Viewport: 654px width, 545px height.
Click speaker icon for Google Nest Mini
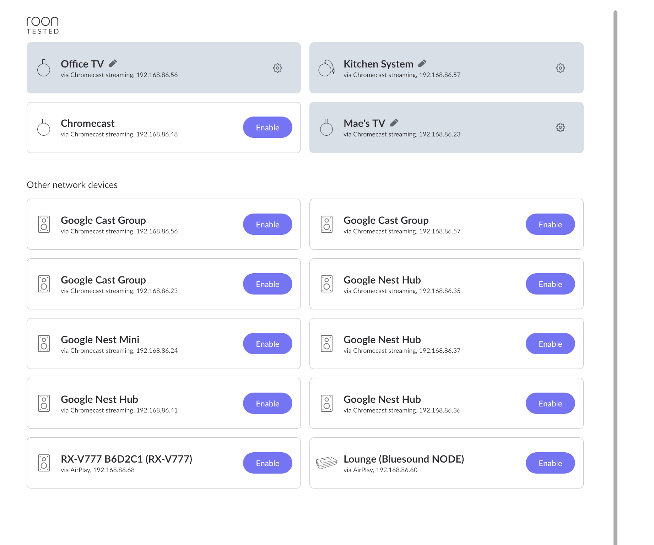44,344
